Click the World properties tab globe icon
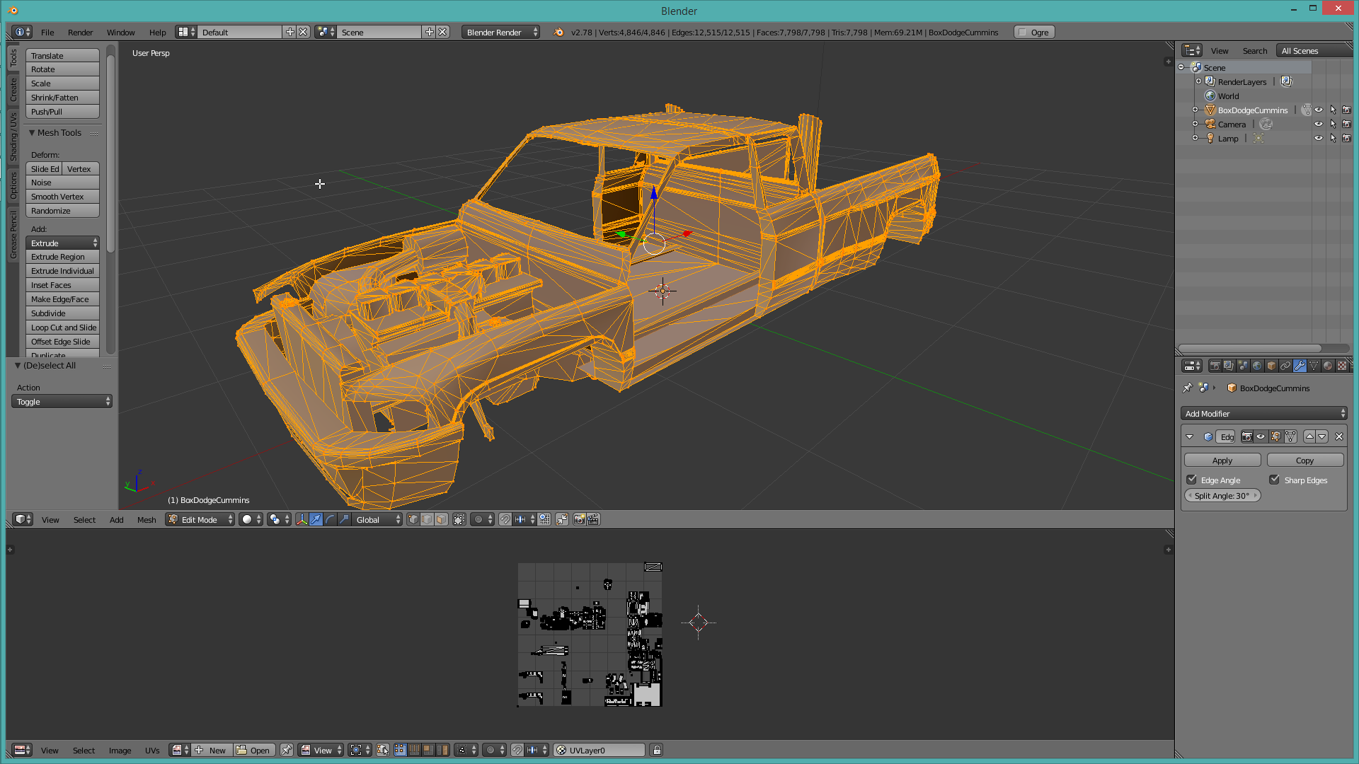 [x=1257, y=366]
